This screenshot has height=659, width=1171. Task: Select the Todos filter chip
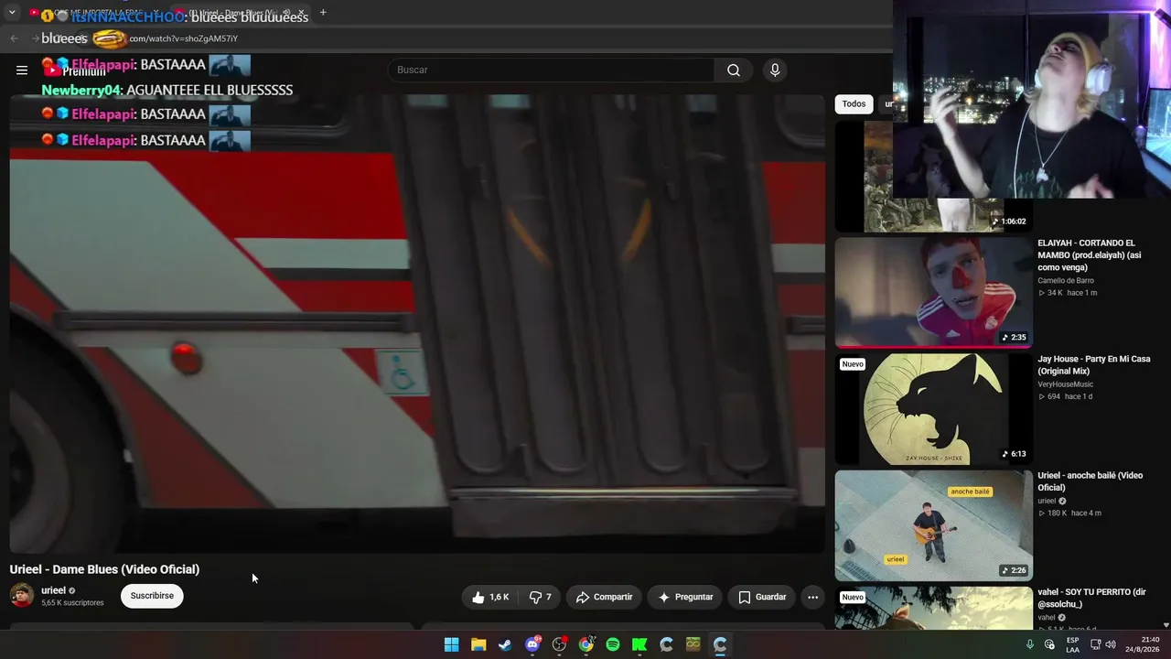[854, 104]
